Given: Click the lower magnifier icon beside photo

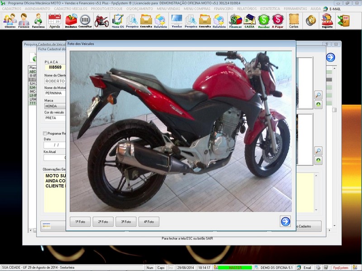Looking at the screenshot, I should pyautogui.click(x=318, y=151).
